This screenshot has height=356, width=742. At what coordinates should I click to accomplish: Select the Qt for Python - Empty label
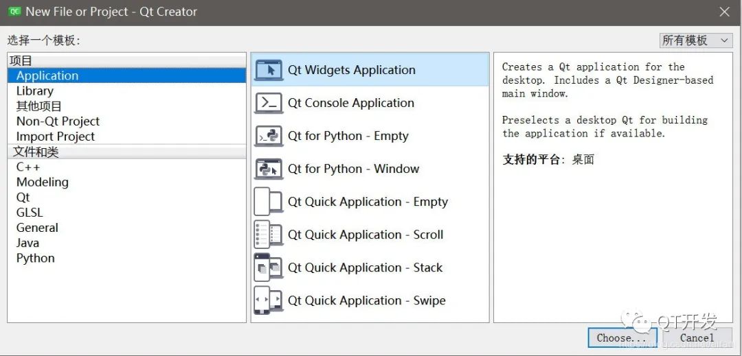348,136
